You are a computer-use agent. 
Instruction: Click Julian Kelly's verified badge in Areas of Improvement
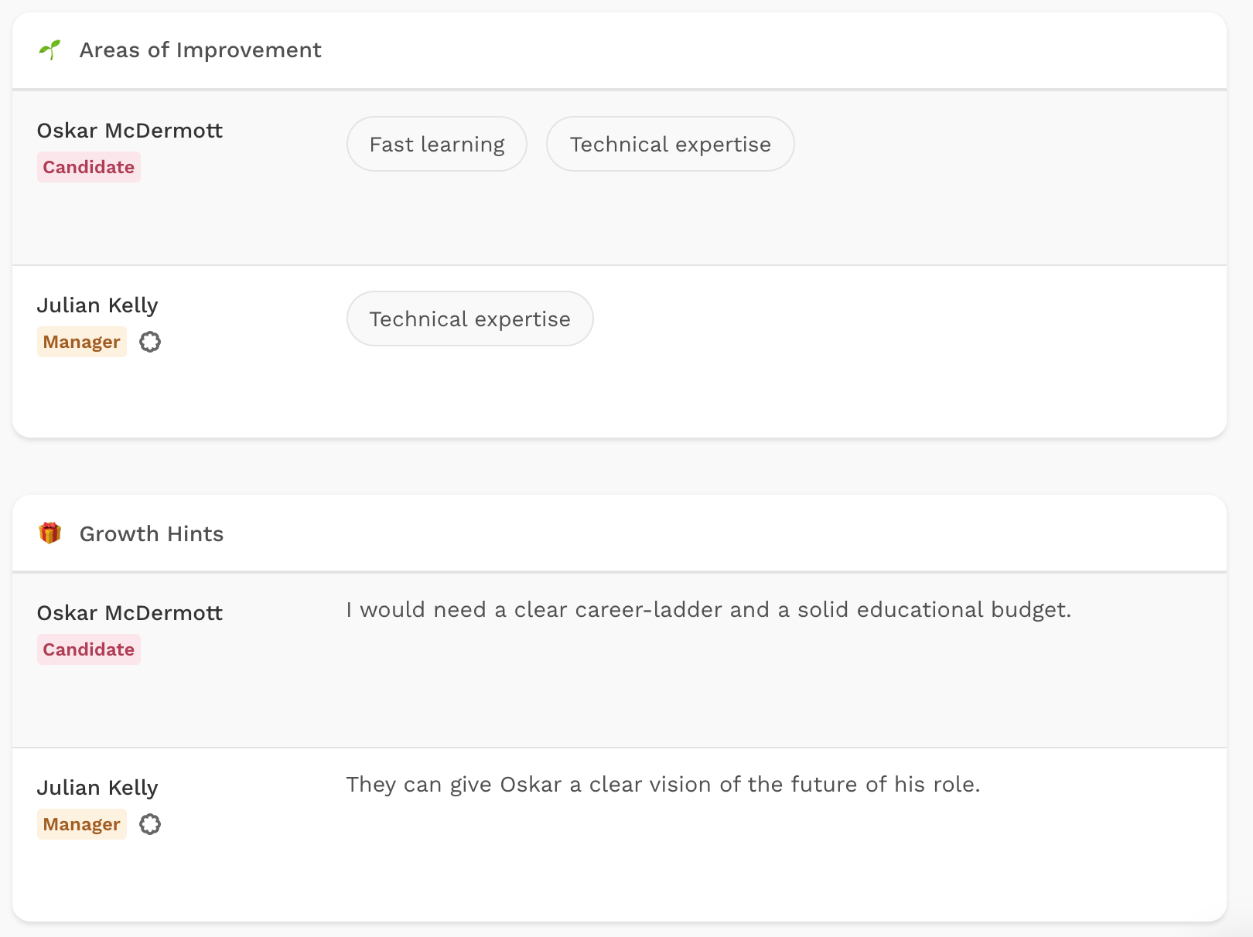click(150, 342)
